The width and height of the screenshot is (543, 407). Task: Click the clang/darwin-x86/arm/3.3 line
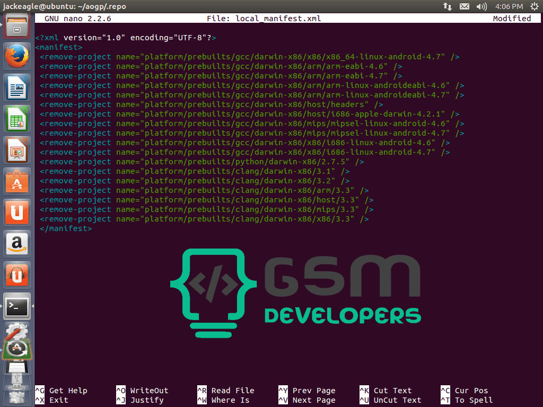[204, 190]
